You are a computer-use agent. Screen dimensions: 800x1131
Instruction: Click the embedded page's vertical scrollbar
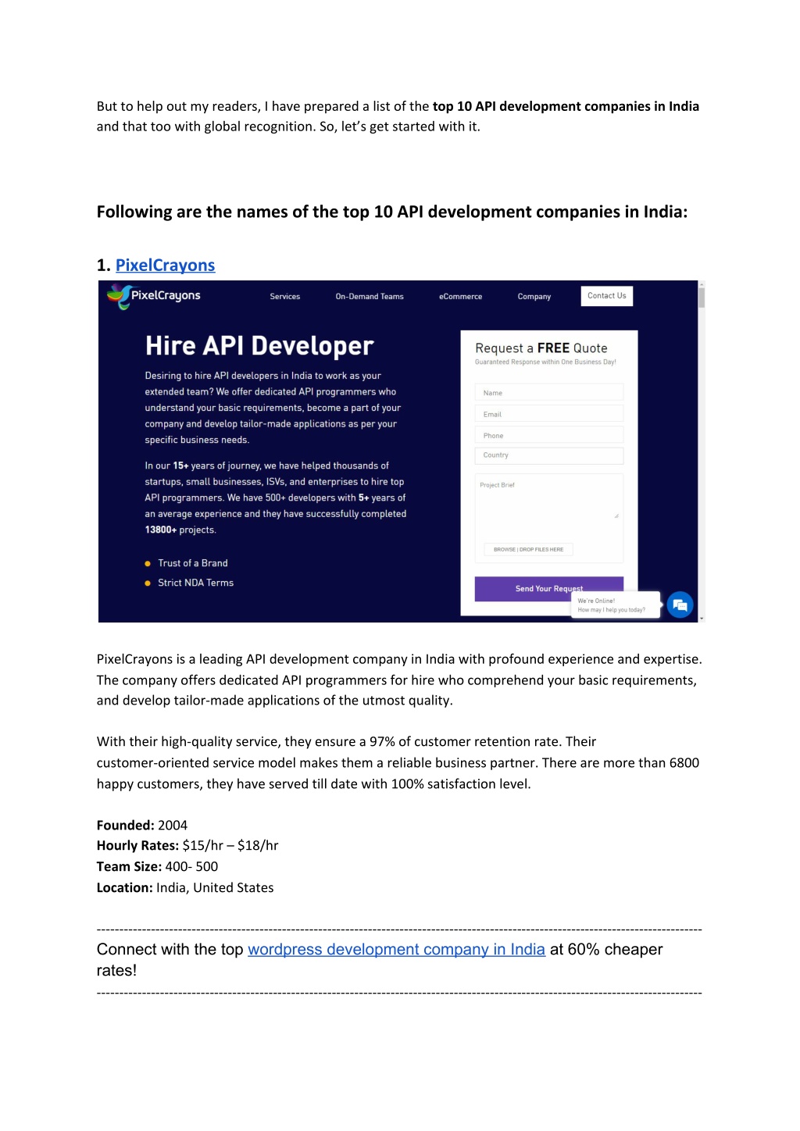[702, 451]
